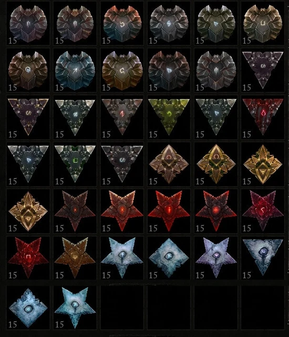Select the bright yellow-green triangle glyph
This screenshot has width=289, height=337.
click(169, 116)
